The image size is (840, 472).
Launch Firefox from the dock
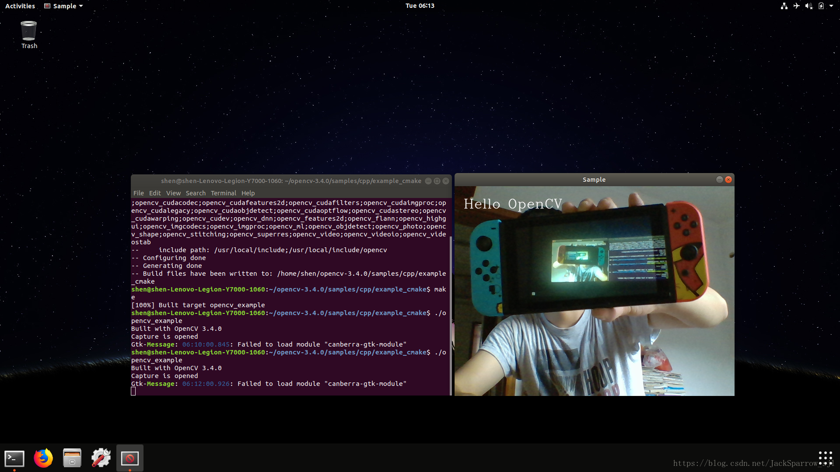(x=43, y=458)
